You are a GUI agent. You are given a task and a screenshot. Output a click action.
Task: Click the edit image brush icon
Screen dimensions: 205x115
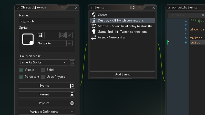pos(69,35)
